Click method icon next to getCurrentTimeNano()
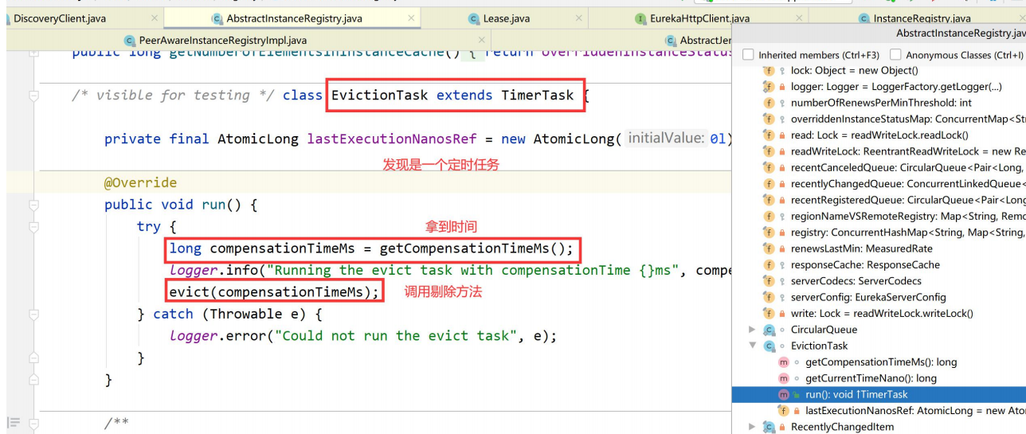Image resolution: width=1026 pixels, height=434 pixels. (x=783, y=378)
